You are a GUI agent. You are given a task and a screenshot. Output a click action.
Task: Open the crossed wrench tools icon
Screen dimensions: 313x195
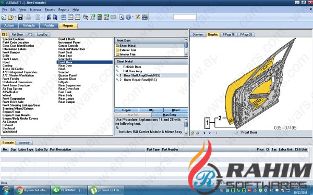[138, 17]
